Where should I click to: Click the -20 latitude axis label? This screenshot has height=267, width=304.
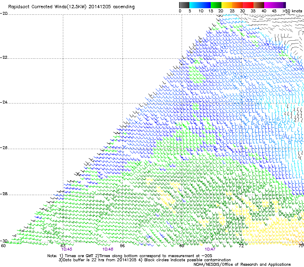[4, 14]
